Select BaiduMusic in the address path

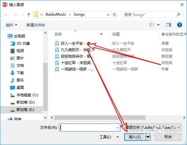pos(56,14)
